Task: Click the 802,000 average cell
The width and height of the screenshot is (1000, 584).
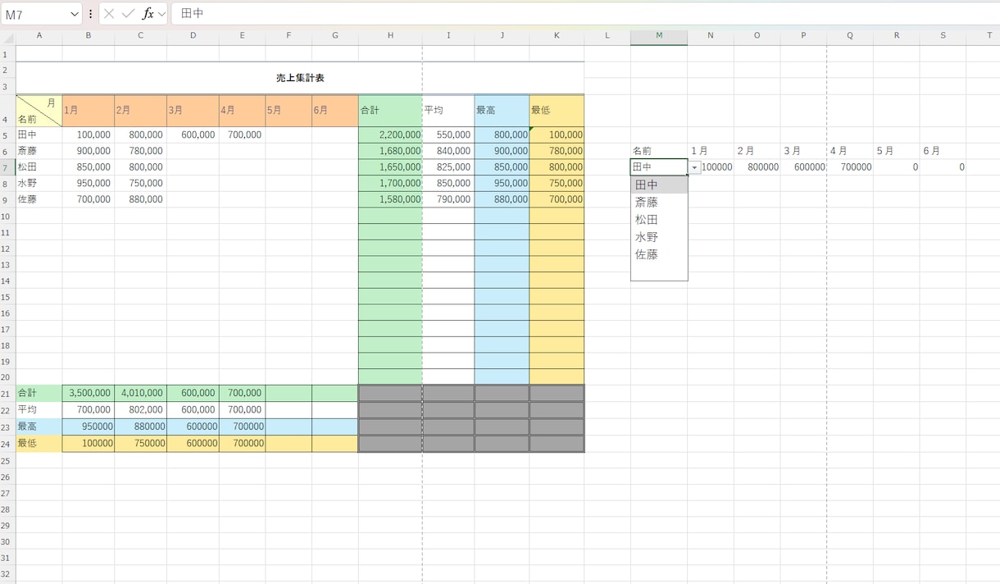Action: tap(140, 410)
